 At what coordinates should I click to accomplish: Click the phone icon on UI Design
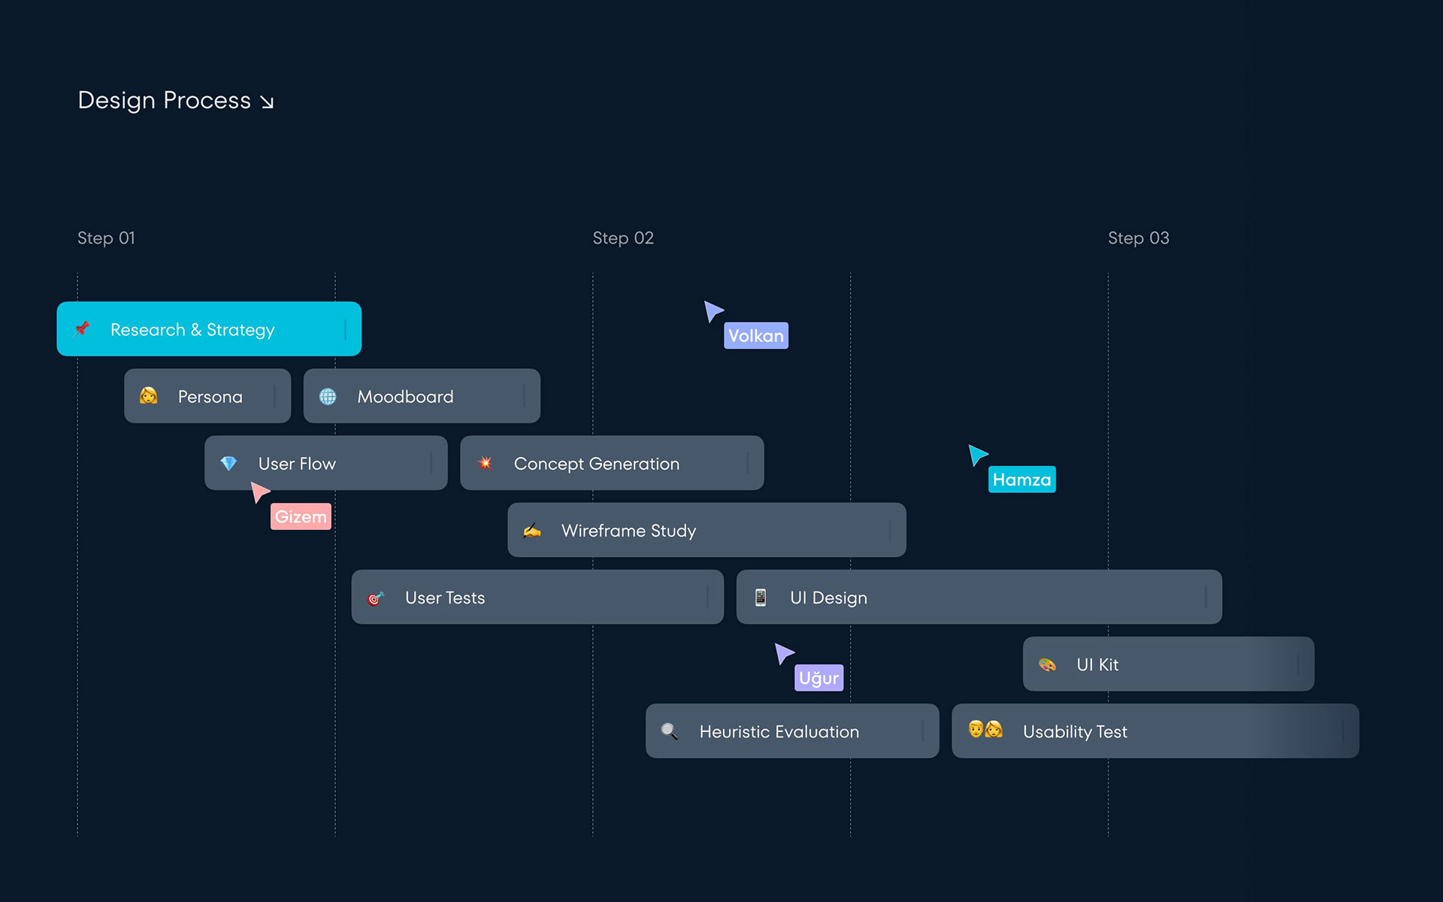(x=761, y=598)
